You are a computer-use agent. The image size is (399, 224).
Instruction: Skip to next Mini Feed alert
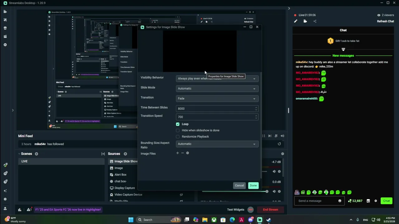tap(270, 136)
